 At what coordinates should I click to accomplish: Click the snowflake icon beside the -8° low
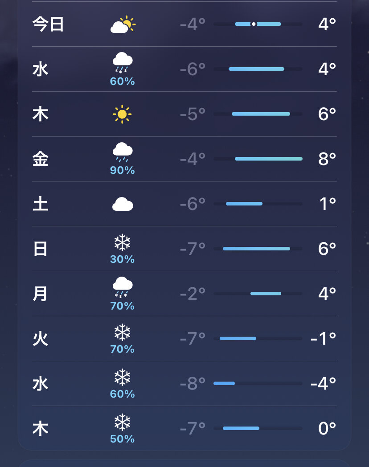pos(122,378)
